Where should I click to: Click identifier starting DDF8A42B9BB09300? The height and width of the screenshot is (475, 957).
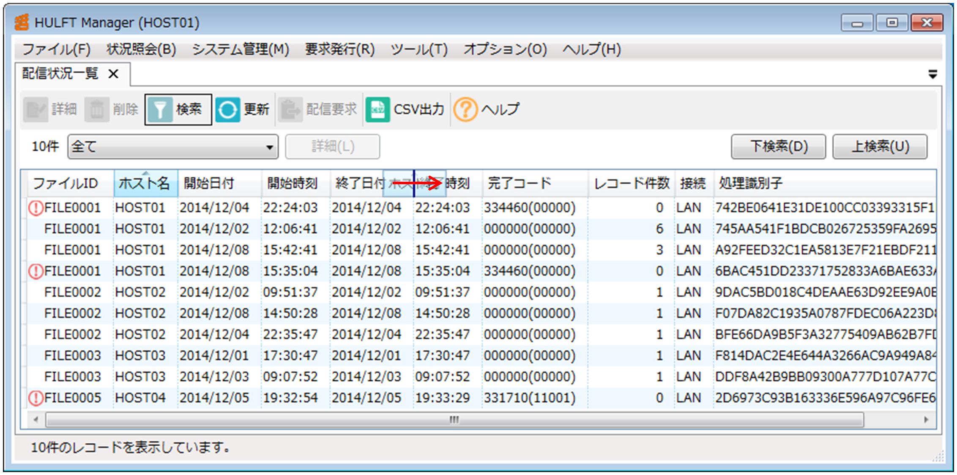pyautogui.click(x=825, y=377)
